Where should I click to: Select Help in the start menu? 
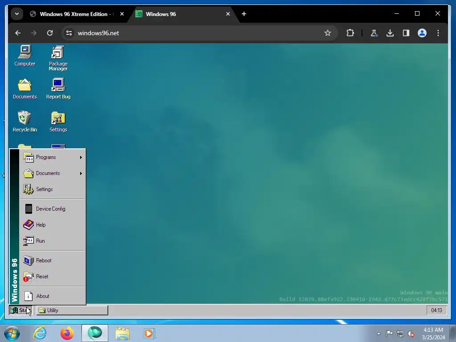[53, 225]
